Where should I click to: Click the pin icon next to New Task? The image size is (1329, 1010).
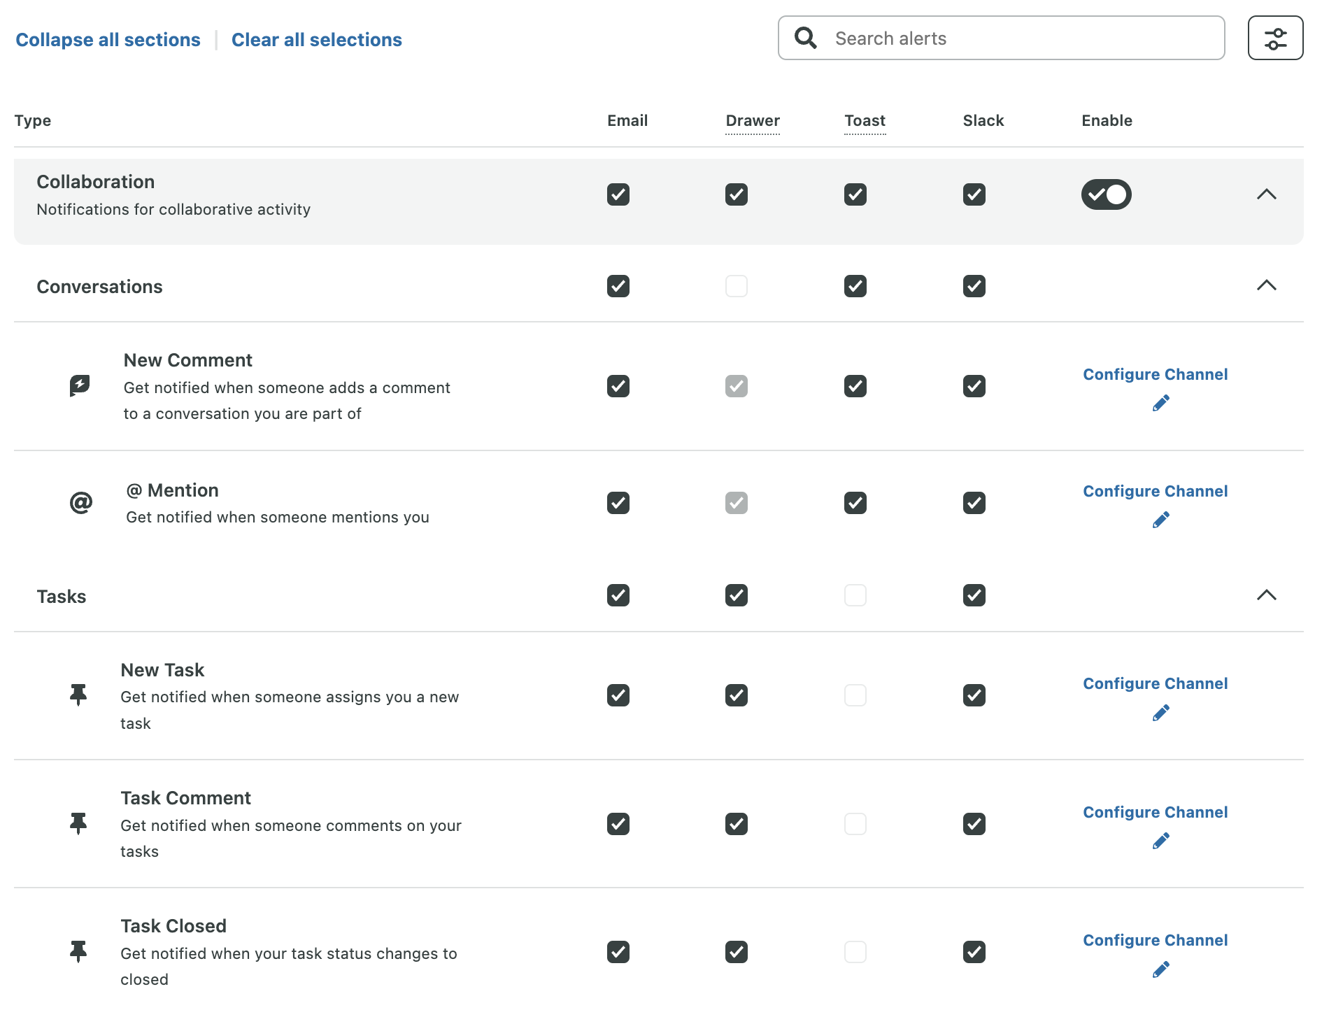(x=78, y=695)
